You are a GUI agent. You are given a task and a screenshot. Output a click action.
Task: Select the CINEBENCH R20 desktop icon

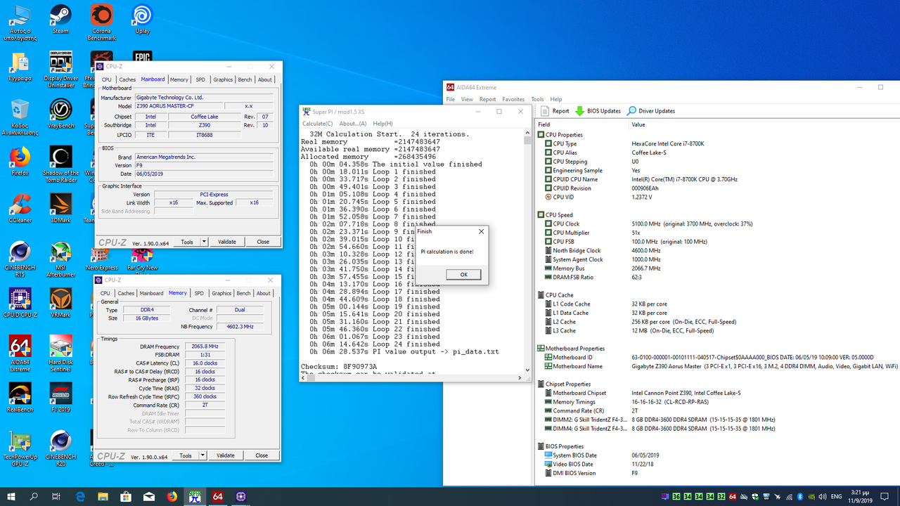pos(60,448)
